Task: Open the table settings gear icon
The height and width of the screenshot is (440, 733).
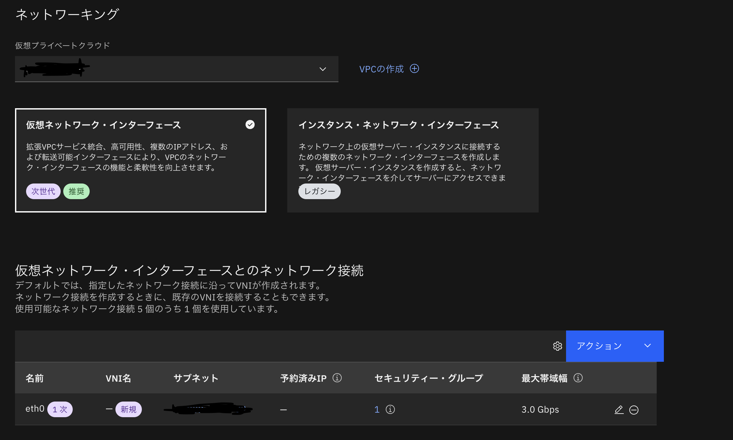Action: [x=558, y=346]
